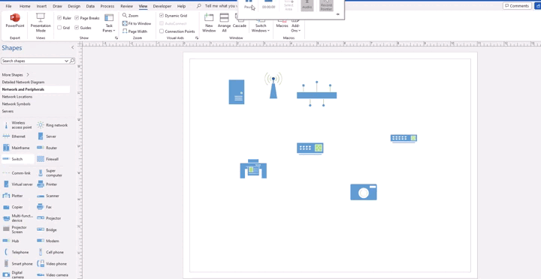
Task: Toggle the Ruler checkbox
Action: (59, 18)
